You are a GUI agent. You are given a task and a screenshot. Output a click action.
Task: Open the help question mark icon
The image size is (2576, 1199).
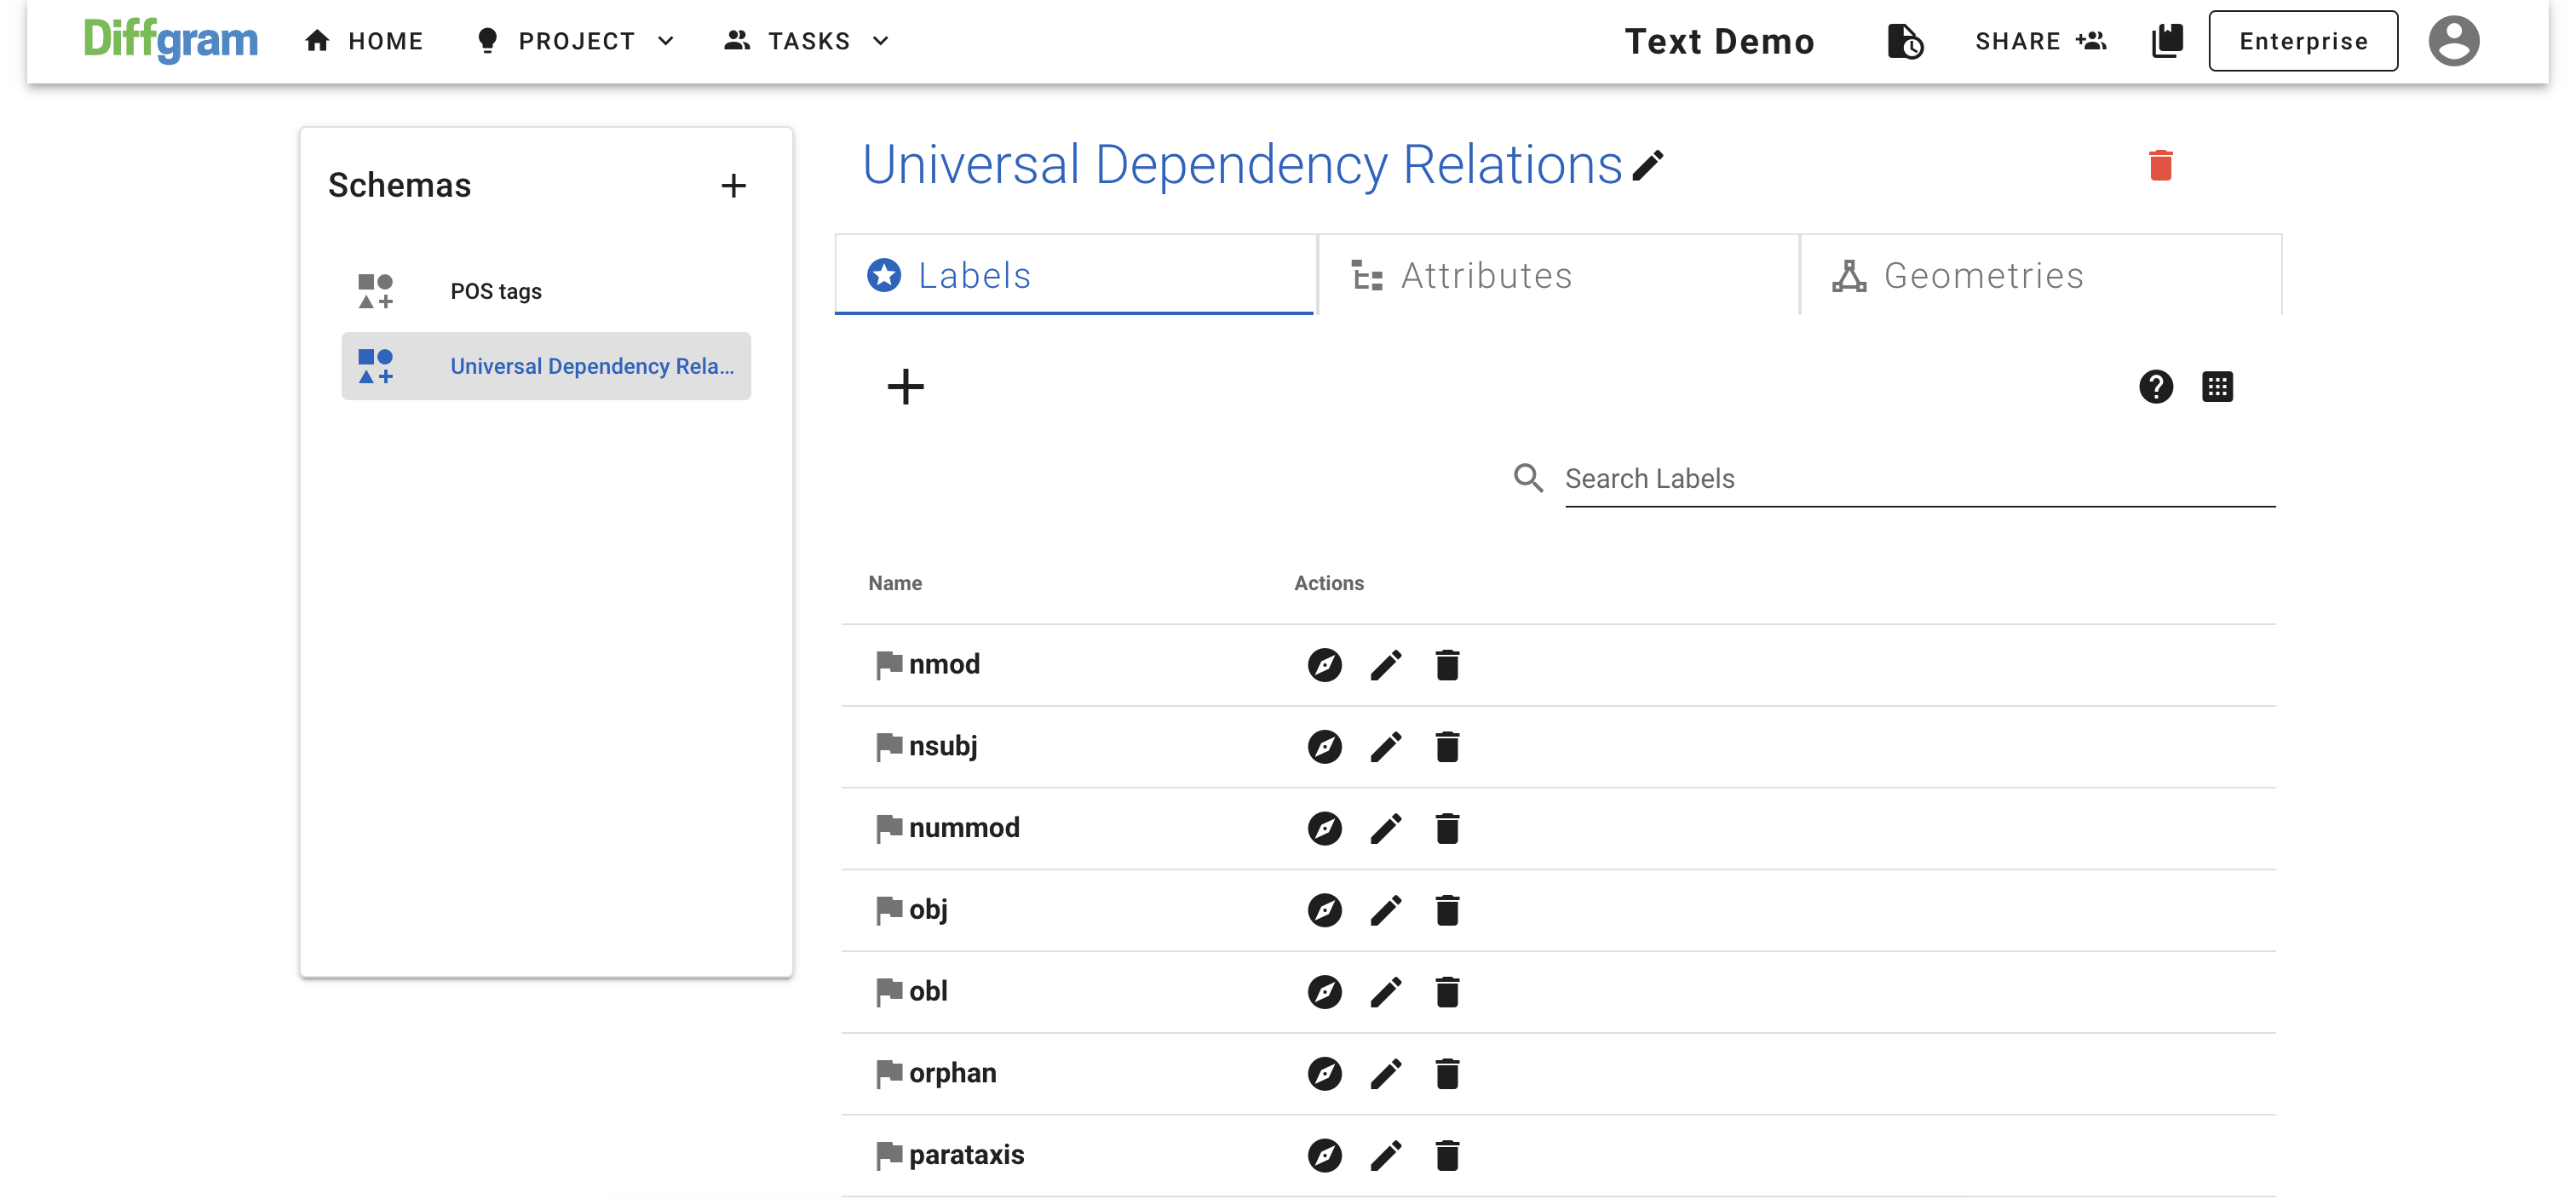point(2155,387)
